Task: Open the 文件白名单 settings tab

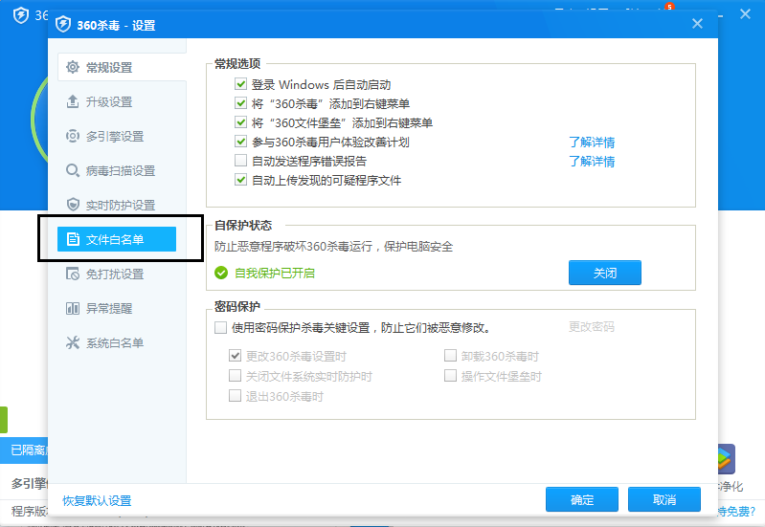Action: pyautogui.click(x=116, y=239)
